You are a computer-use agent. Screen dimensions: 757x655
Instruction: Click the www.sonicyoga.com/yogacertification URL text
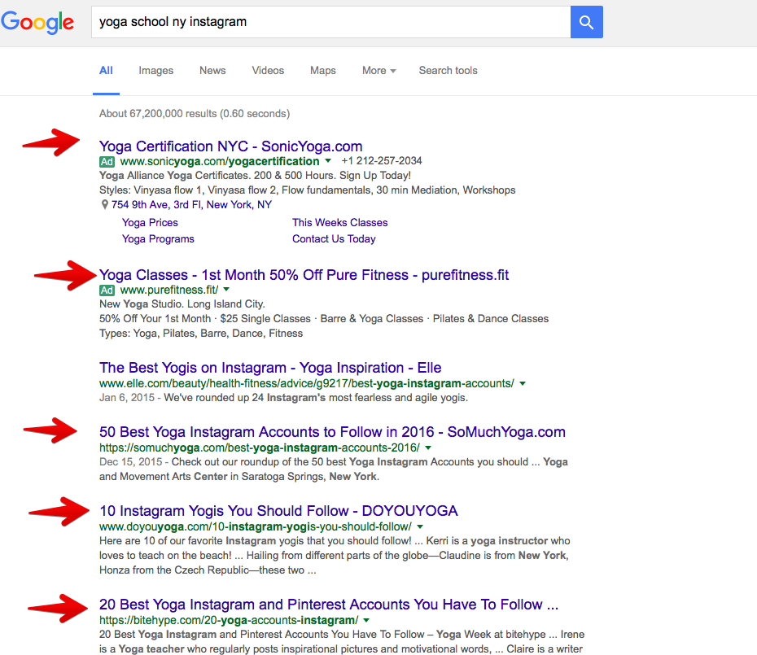[x=220, y=161]
